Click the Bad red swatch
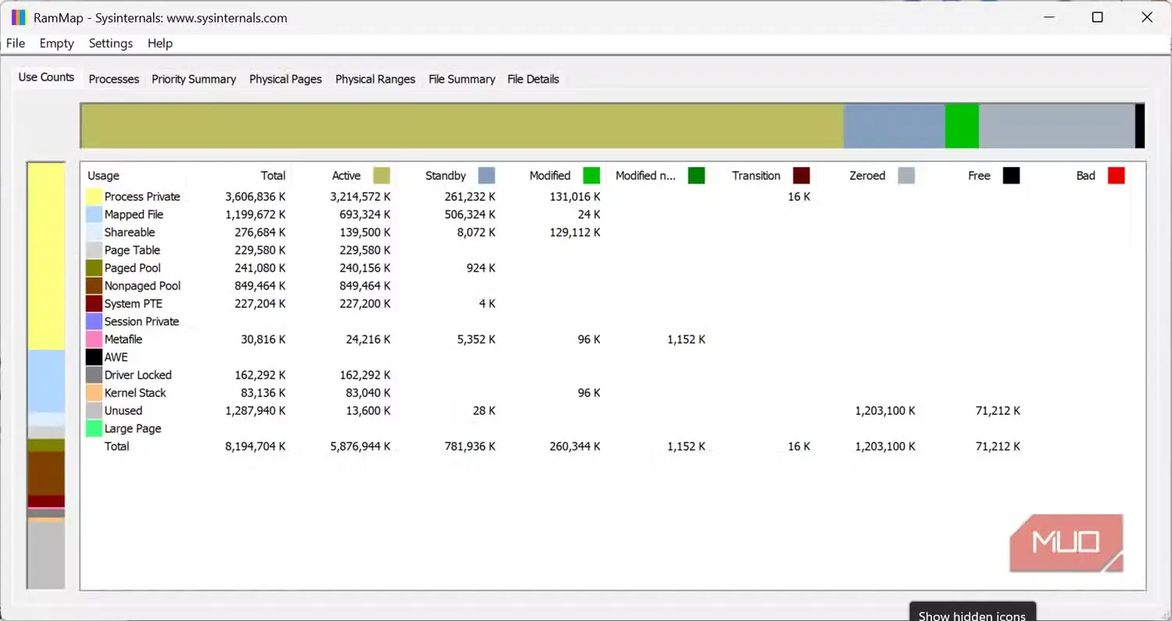 pos(1117,176)
